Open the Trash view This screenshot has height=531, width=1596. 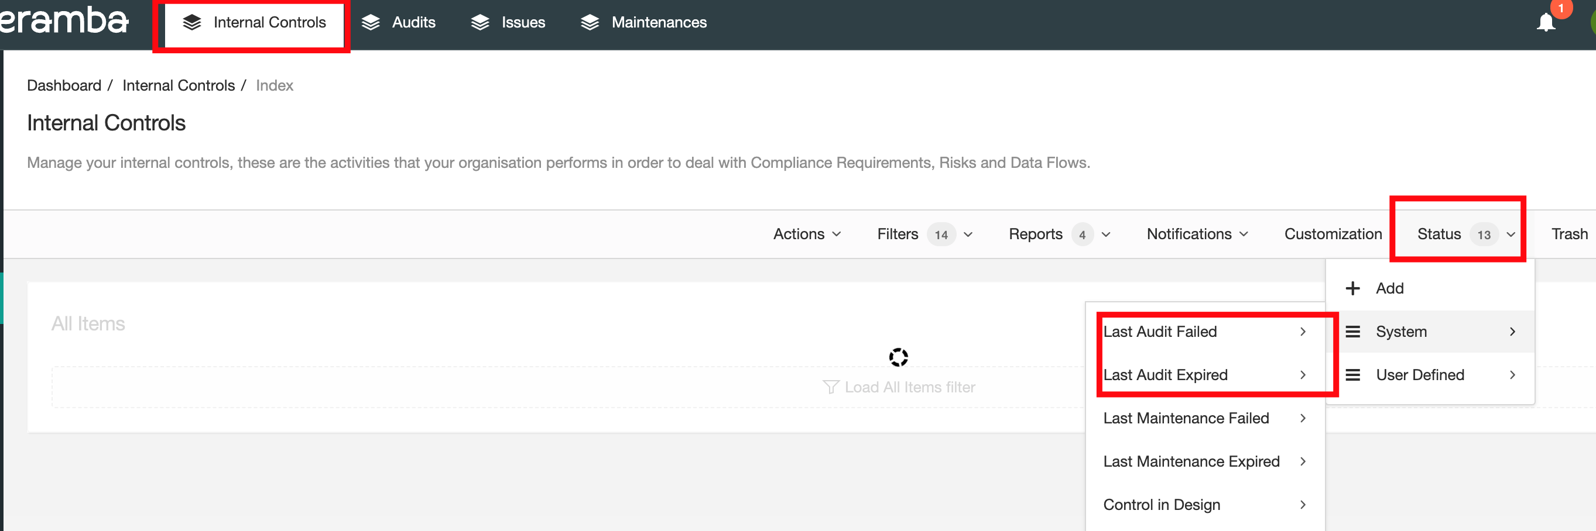(x=1568, y=234)
